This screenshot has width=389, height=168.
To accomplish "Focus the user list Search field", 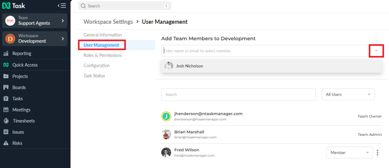I will tap(239, 95).
